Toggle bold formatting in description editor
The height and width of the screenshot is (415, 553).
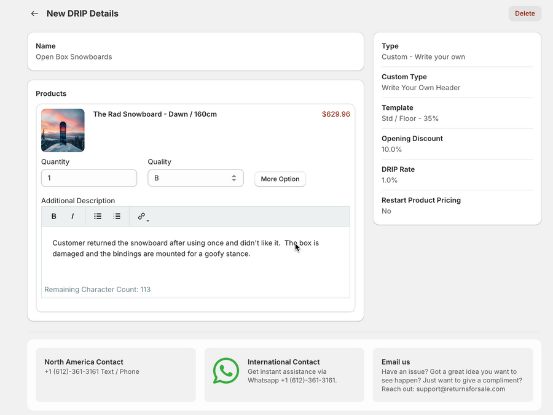pyautogui.click(x=54, y=216)
